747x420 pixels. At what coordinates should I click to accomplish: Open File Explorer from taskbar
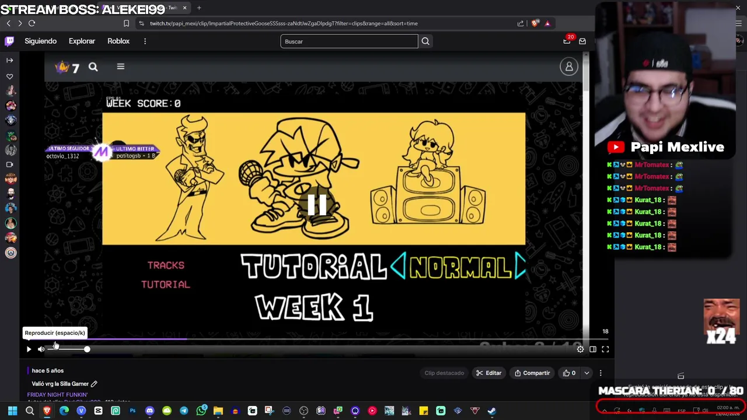(x=218, y=411)
